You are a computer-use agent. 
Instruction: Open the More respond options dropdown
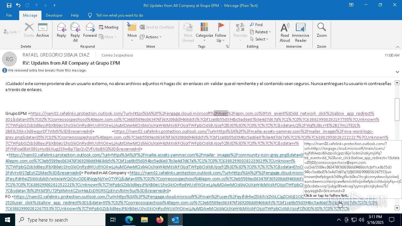click(108, 37)
